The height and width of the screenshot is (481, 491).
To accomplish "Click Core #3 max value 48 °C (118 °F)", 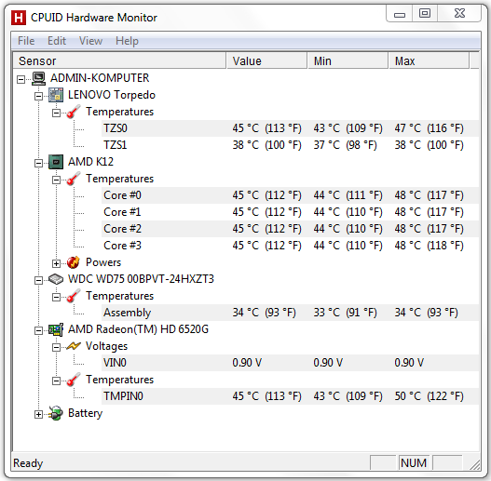I will point(429,246).
